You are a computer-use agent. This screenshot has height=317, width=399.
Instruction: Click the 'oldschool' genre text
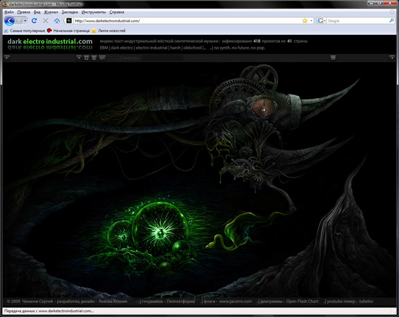click(193, 48)
